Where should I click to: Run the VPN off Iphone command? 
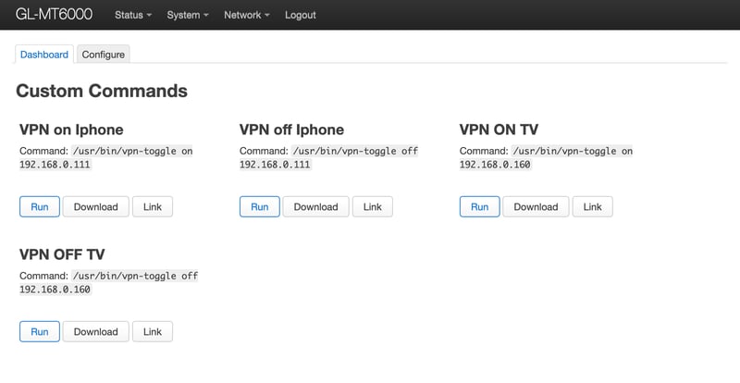[x=260, y=206]
